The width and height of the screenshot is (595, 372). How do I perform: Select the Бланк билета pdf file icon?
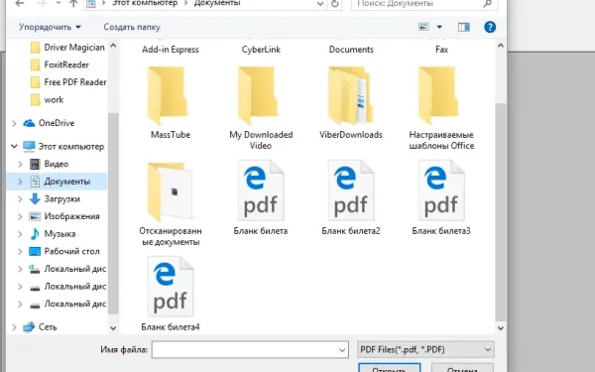point(261,190)
